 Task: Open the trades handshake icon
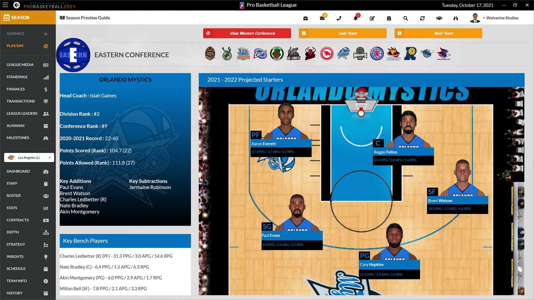pyautogui.click(x=439, y=18)
